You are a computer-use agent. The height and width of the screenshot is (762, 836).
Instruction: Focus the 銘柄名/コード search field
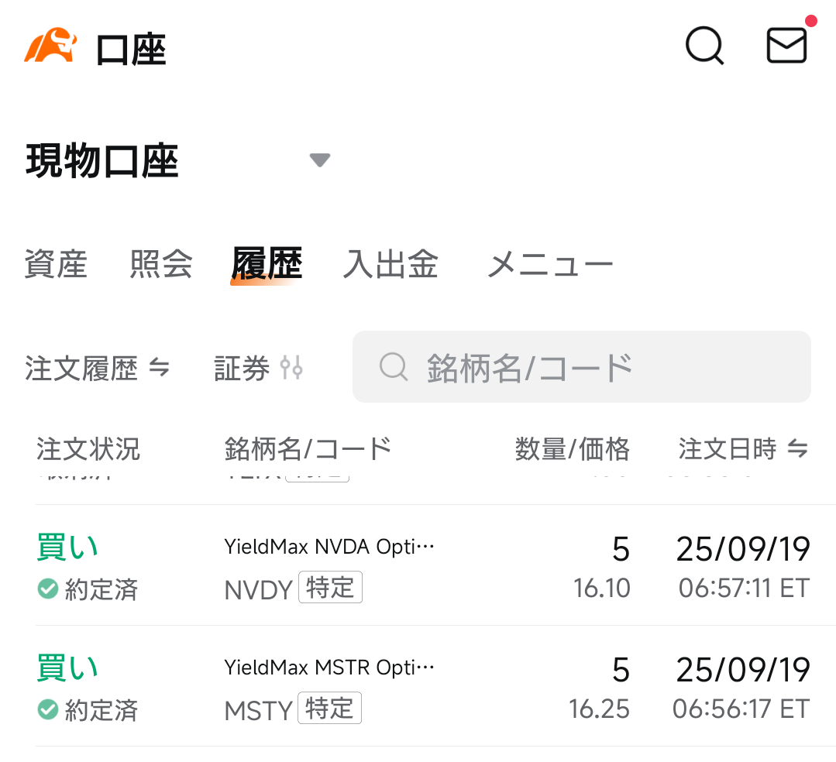(581, 368)
